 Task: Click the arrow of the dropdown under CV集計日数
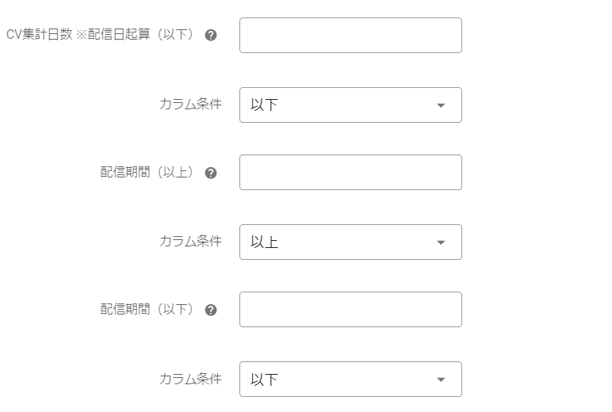(442, 105)
